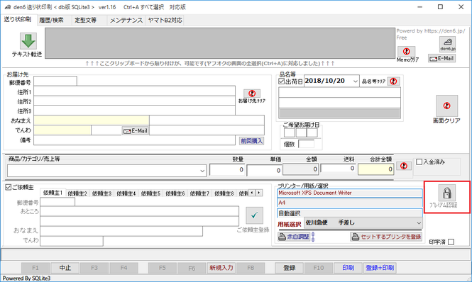Click the top-right E-Mail button
Image resolution: width=472 pixels, height=282 pixels.
[x=441, y=58]
